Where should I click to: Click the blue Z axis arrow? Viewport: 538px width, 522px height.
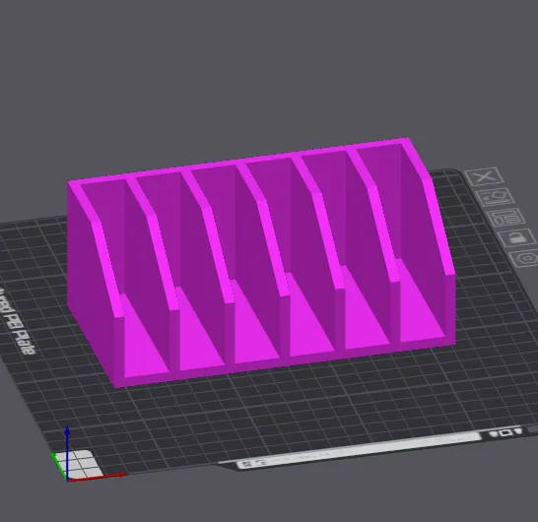click(68, 453)
